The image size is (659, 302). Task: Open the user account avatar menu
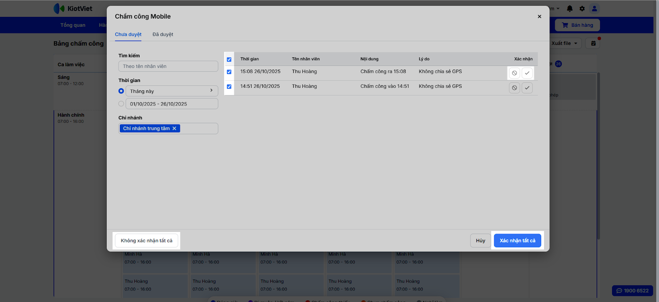pyautogui.click(x=594, y=8)
